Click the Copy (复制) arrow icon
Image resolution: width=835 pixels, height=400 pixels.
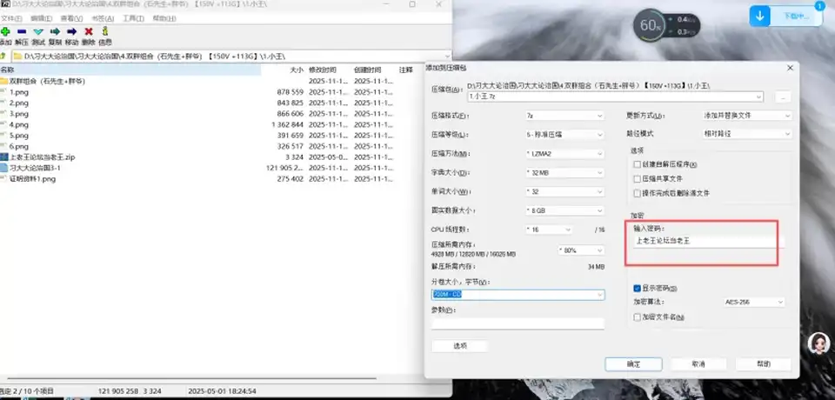[55, 31]
